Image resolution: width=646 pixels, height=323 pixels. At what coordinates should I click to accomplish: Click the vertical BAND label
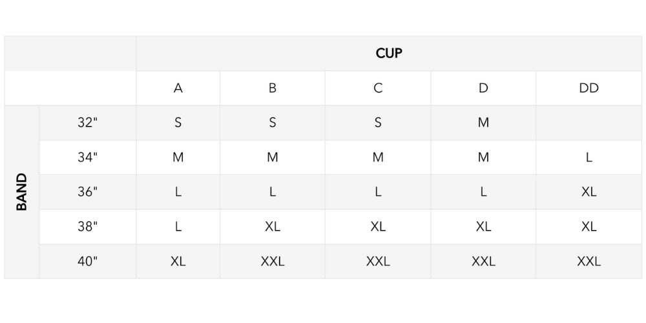tap(22, 192)
